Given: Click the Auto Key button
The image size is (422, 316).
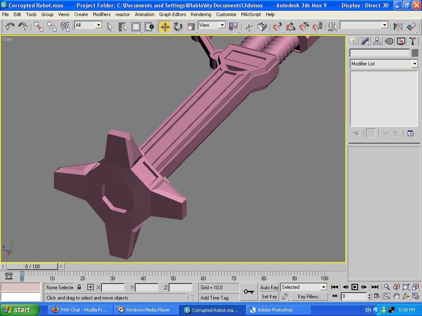Looking at the screenshot, I should pos(269,287).
